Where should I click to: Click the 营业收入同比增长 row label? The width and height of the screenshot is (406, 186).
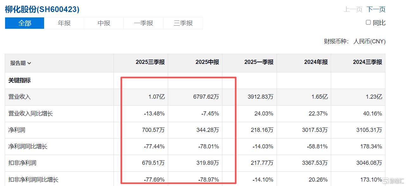click(x=30, y=114)
